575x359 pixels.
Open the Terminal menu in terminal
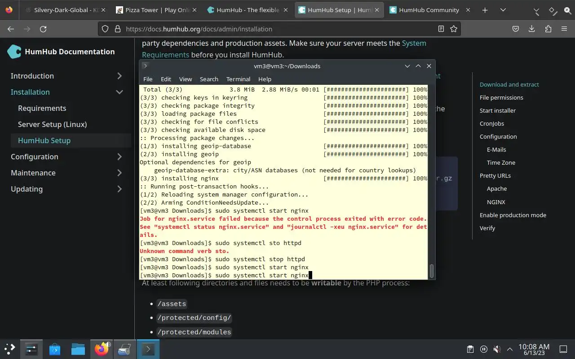[x=238, y=79]
